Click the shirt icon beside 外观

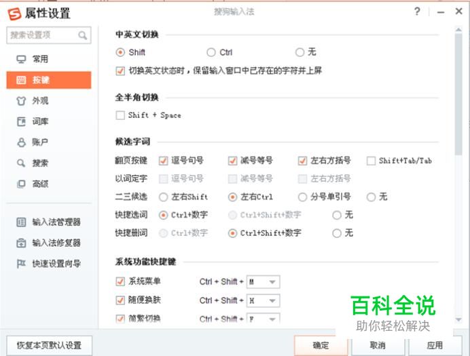(21, 101)
